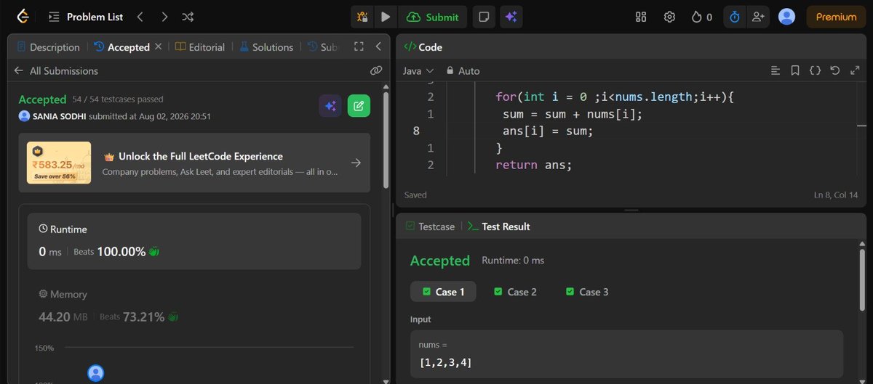This screenshot has height=384, width=873.
Task: Format code with the align icon
Action: click(x=776, y=70)
